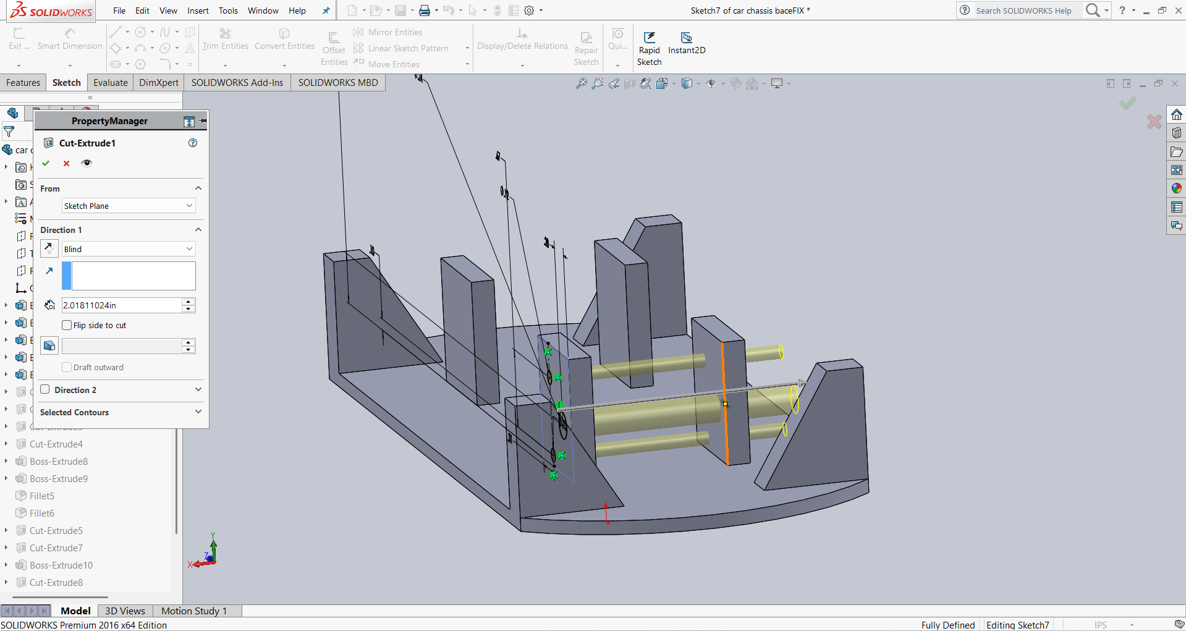Open the File menu
Screen dimensions: 1186x631
click(119, 11)
